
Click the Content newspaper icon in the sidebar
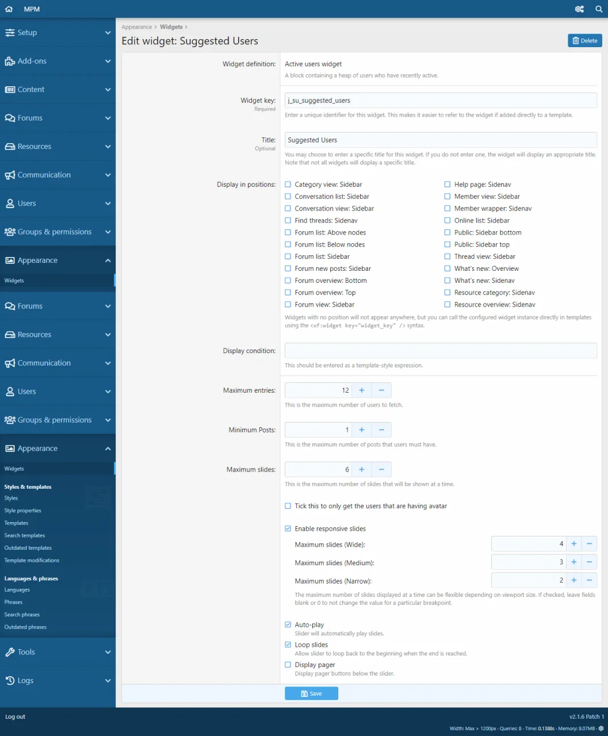pos(10,90)
